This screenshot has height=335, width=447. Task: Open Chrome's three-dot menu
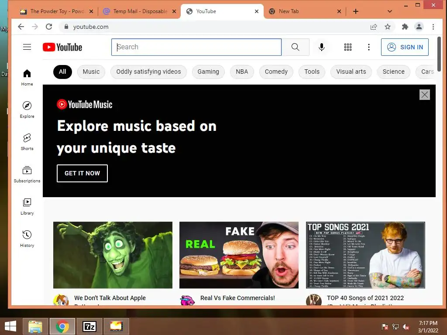[x=433, y=27]
